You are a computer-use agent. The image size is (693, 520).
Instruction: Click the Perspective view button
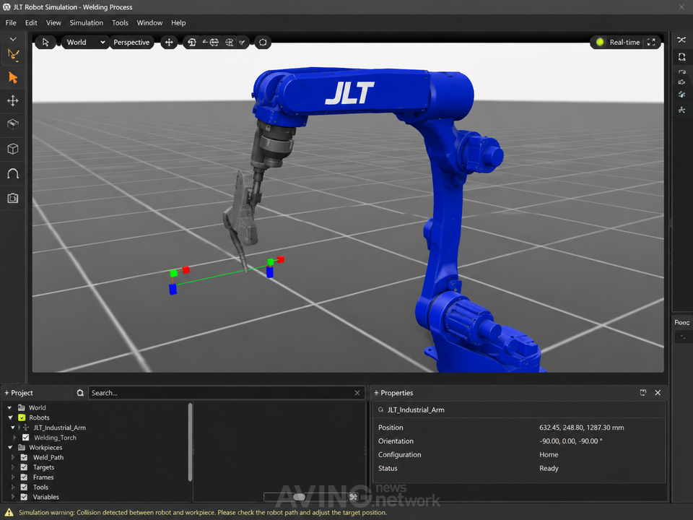[x=131, y=43]
